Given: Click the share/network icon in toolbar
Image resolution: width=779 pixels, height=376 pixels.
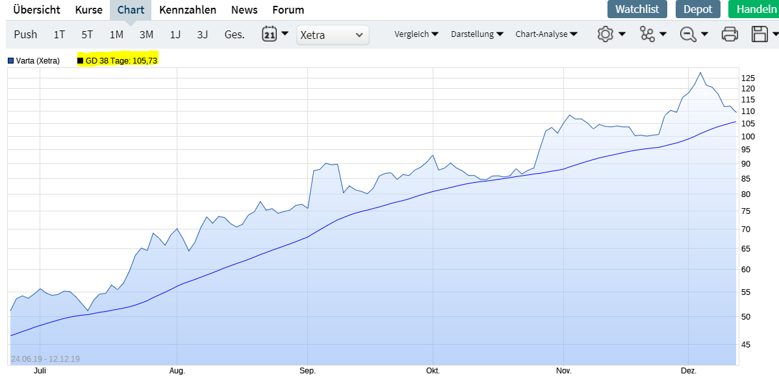Looking at the screenshot, I should coord(648,34).
